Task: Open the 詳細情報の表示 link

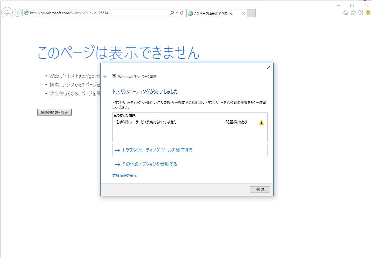Action: [125, 176]
